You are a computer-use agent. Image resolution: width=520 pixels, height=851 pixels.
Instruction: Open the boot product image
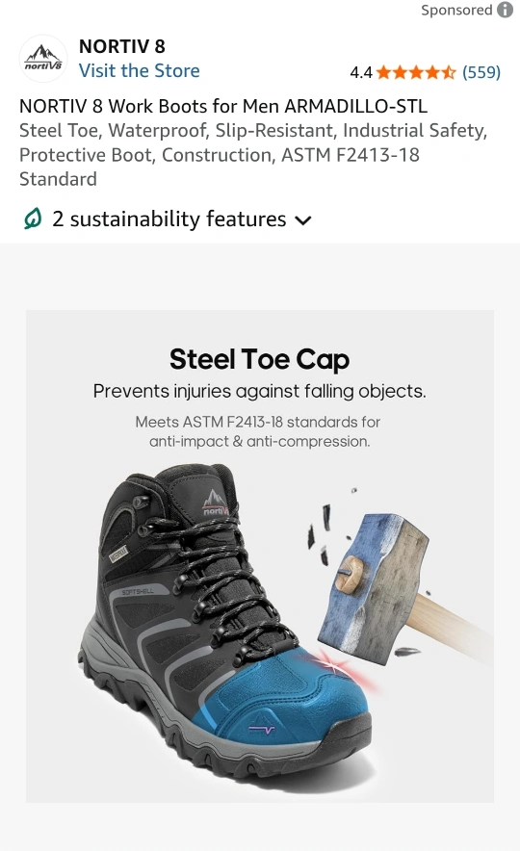[260, 555]
